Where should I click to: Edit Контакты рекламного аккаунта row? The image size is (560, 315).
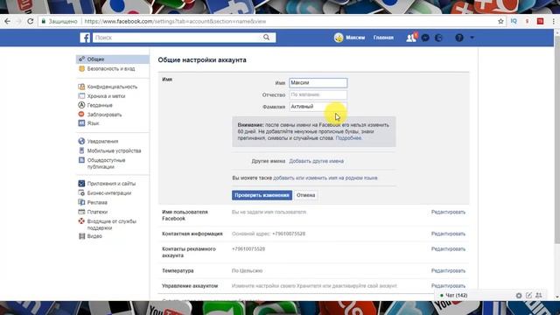click(448, 248)
